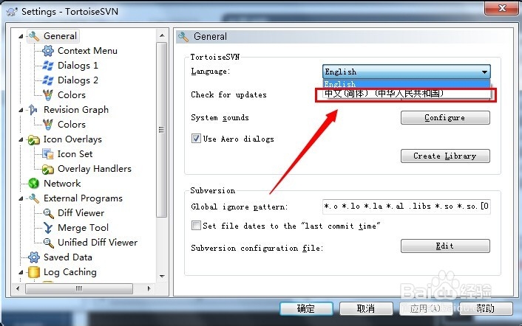Open the Network settings page

pos(62,183)
